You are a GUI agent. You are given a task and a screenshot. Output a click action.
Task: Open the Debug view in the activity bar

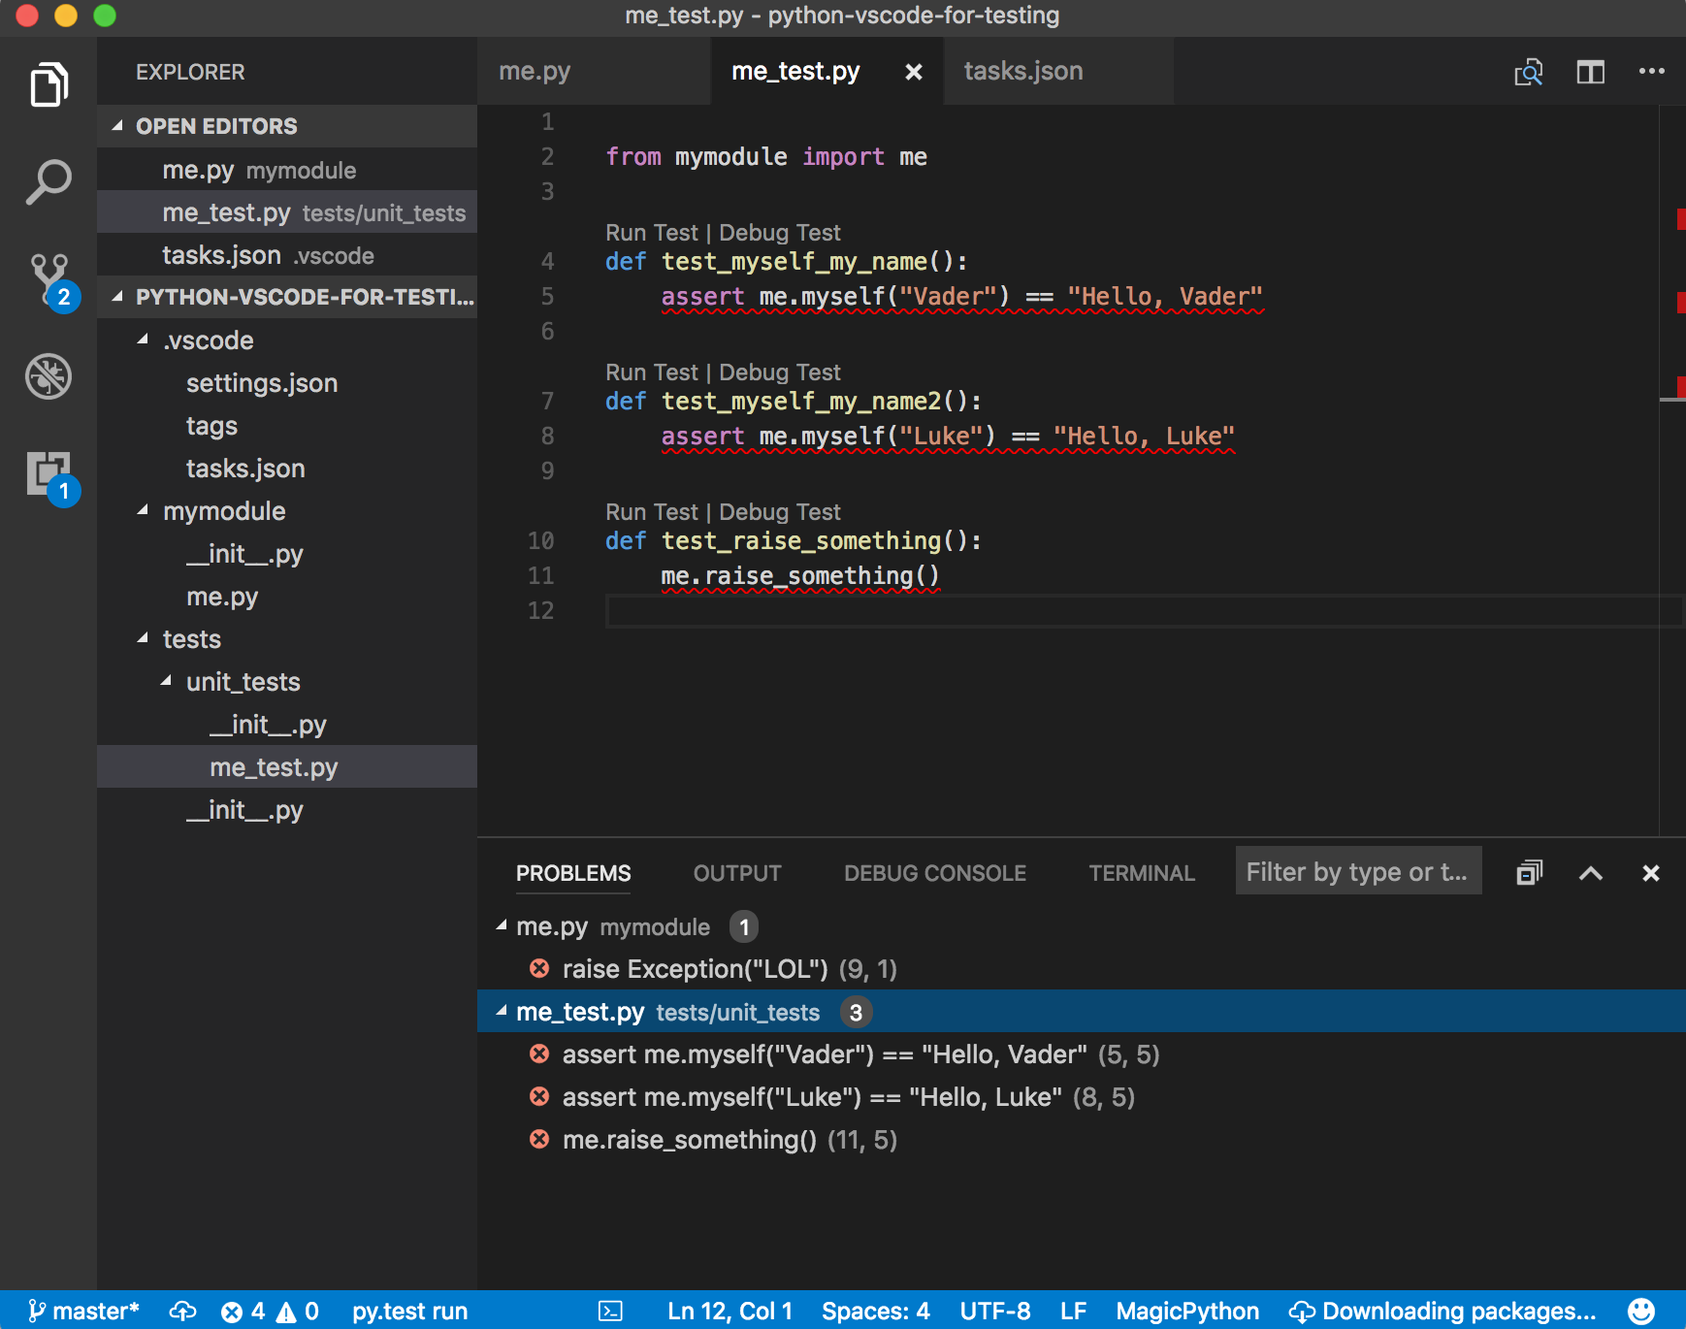(x=49, y=376)
